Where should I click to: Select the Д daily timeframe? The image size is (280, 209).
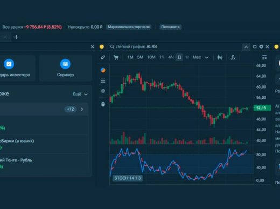point(179,57)
